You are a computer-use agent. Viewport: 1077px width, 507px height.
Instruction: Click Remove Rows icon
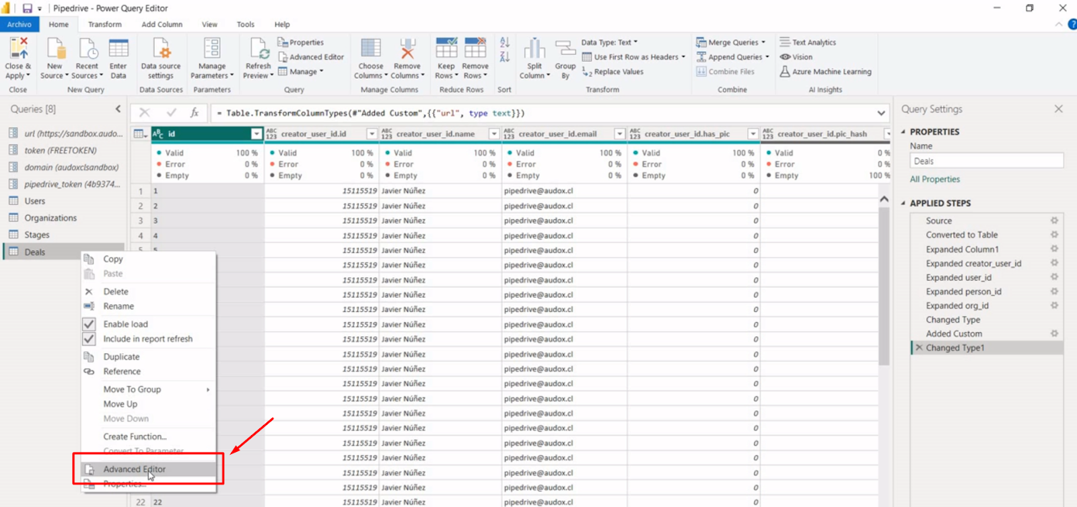[475, 48]
